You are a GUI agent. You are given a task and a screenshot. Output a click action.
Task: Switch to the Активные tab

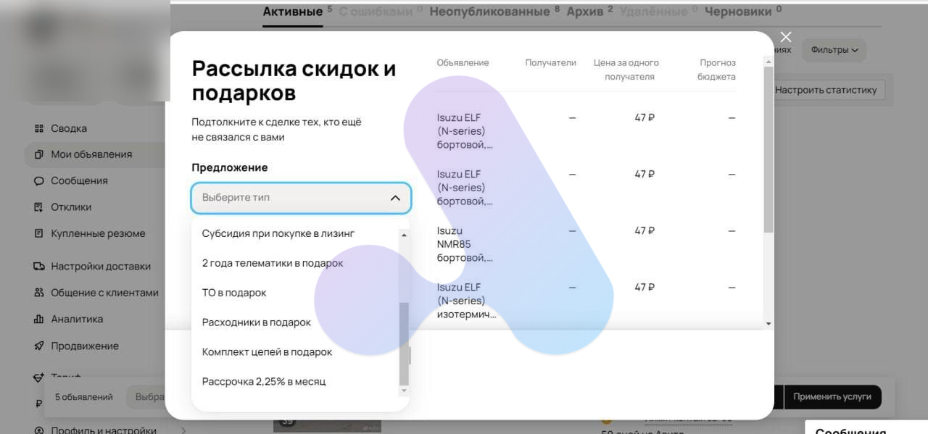pyautogui.click(x=293, y=12)
